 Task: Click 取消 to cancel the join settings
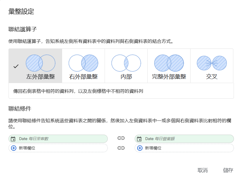202,170
